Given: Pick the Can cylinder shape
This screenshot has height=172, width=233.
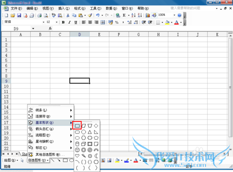Looking at the screenshot, I should 77,144.
